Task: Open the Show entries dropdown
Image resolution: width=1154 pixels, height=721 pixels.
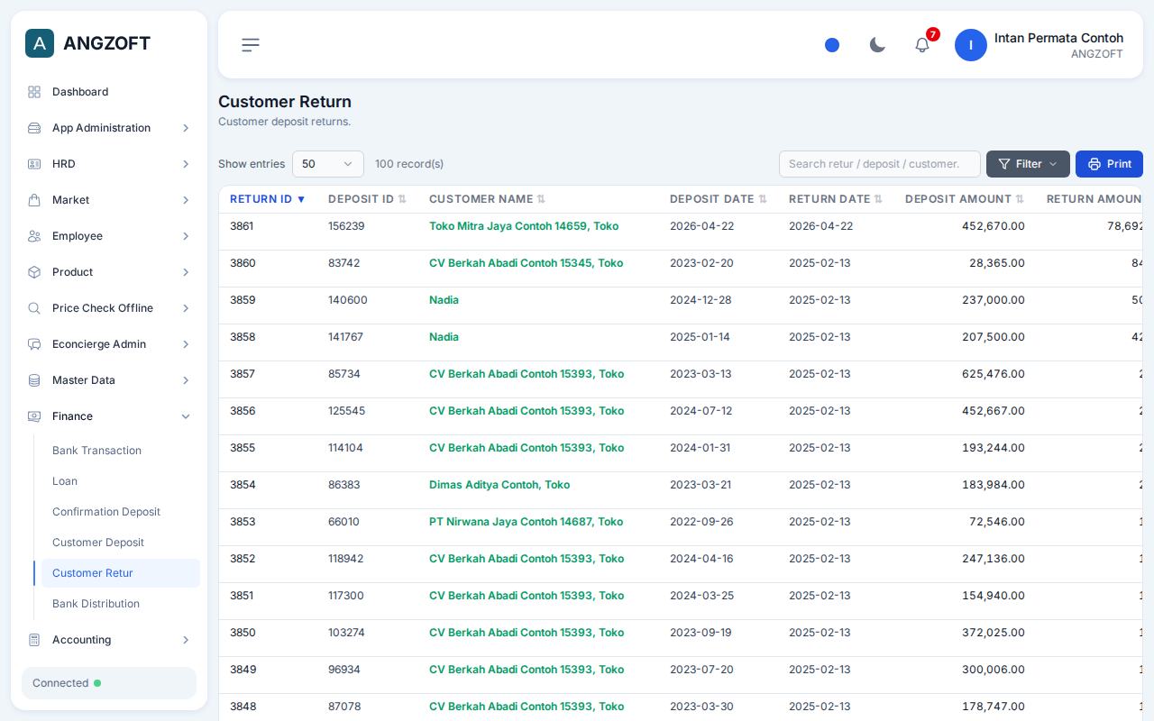Action: coord(328,164)
